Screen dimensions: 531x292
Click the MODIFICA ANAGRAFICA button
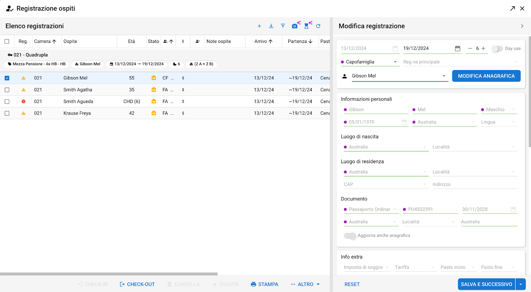click(x=486, y=76)
